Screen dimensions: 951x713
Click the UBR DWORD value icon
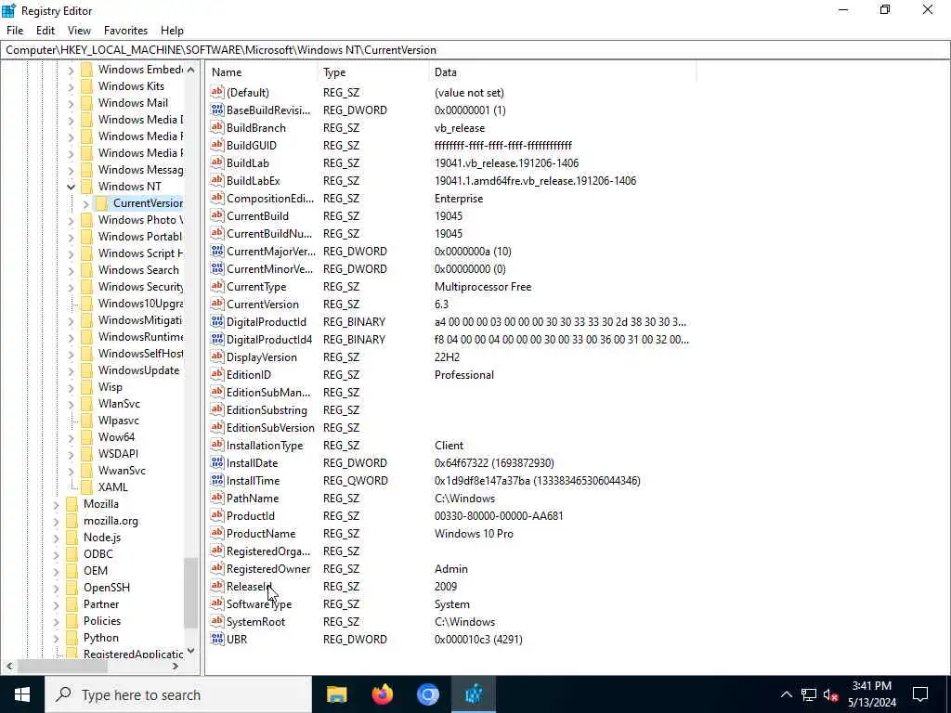[217, 639]
